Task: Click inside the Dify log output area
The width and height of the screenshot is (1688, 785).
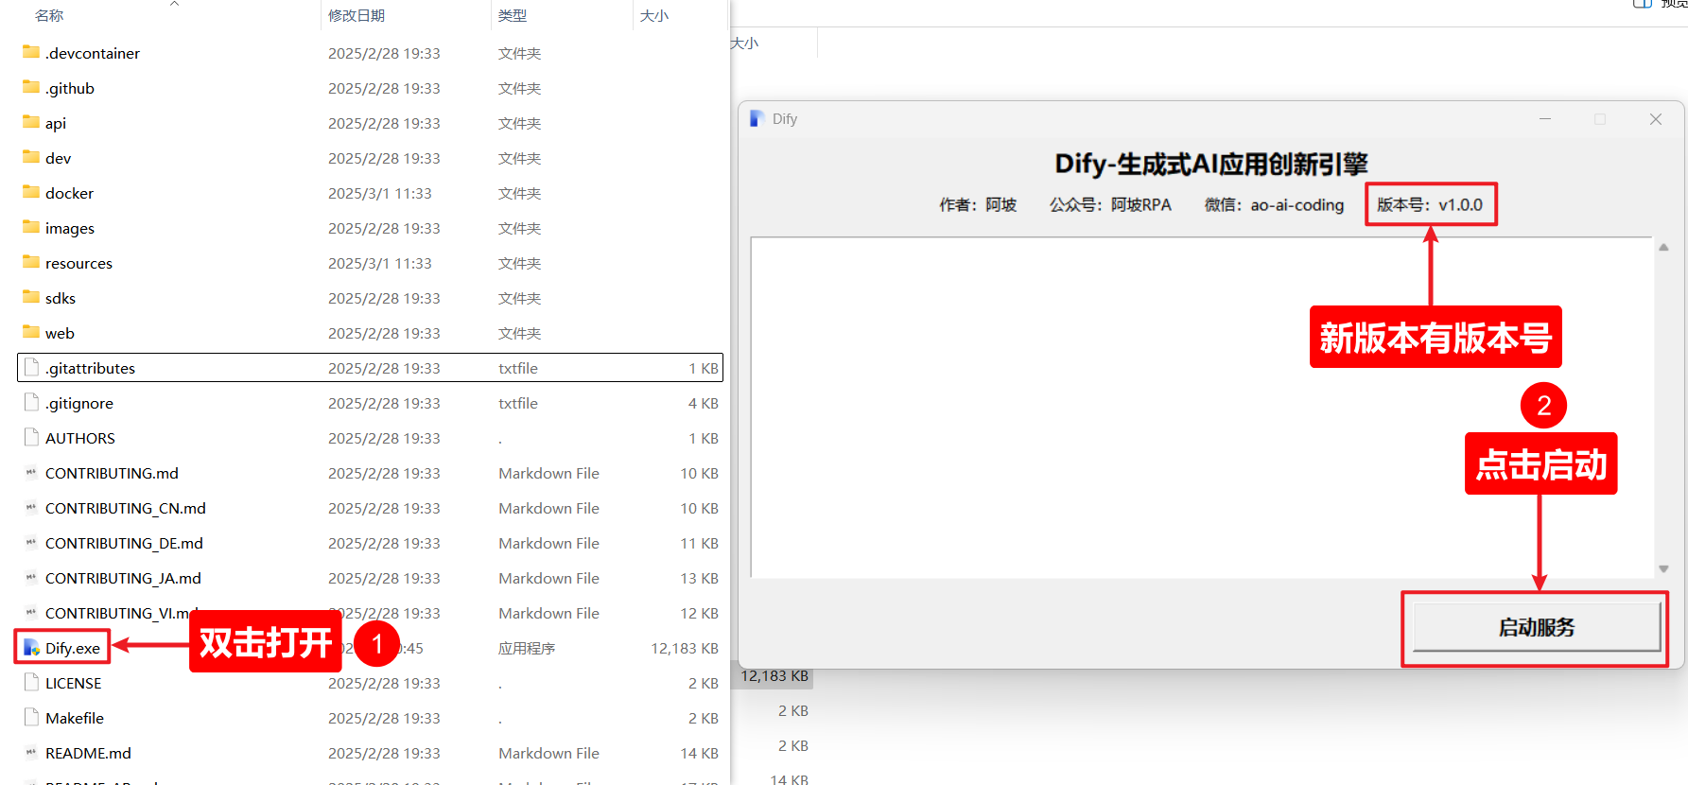Action: 1202,407
